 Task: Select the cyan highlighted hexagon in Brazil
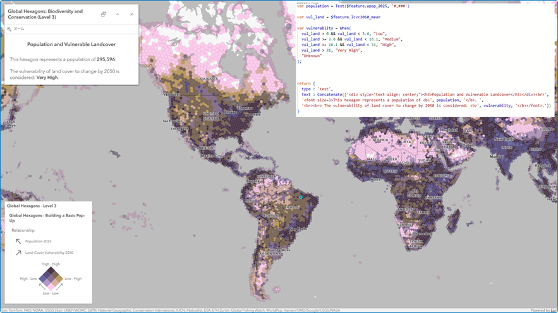pyautogui.click(x=301, y=197)
